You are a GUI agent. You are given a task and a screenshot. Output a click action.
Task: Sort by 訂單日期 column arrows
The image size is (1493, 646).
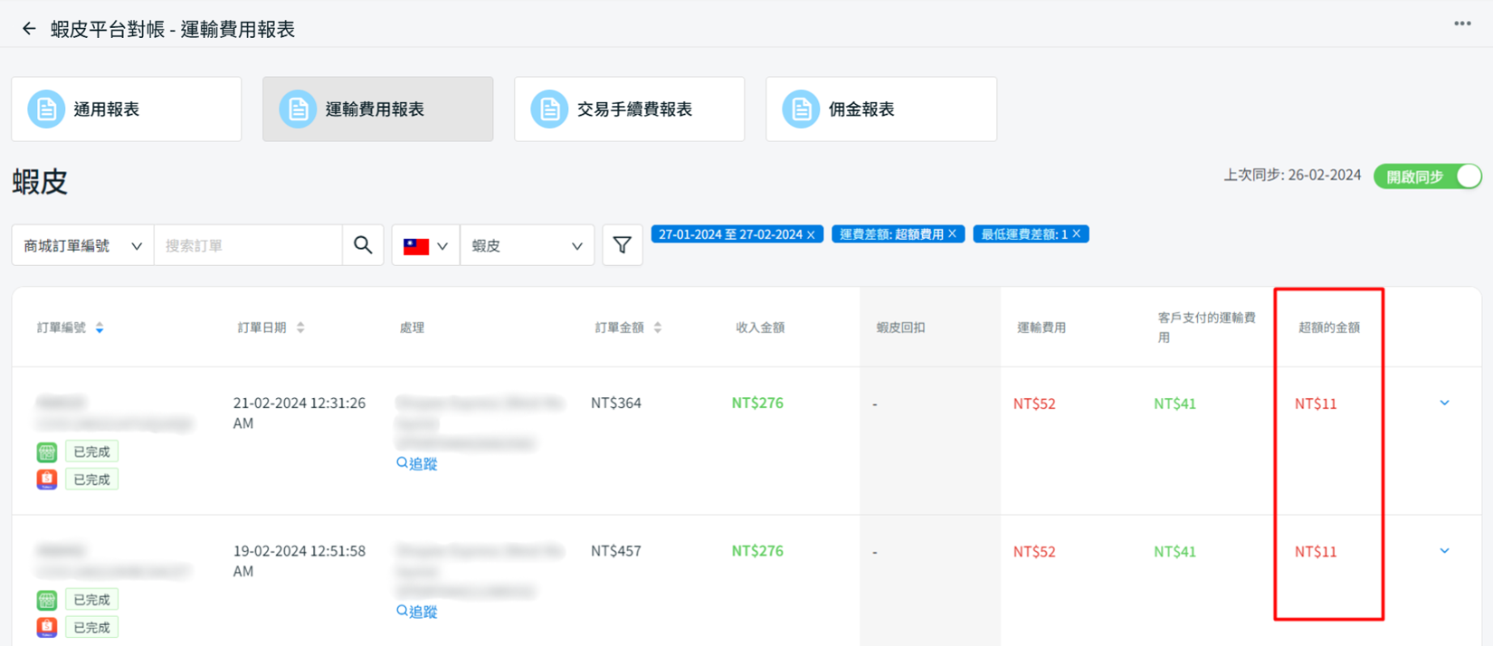coord(300,328)
